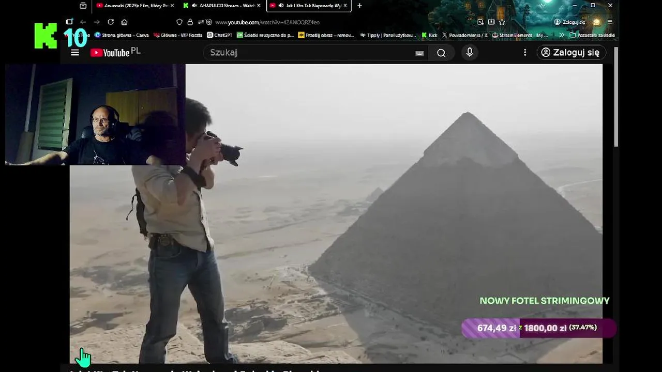Open Ścieżki muzyczne do p... bookmark

click(x=265, y=35)
